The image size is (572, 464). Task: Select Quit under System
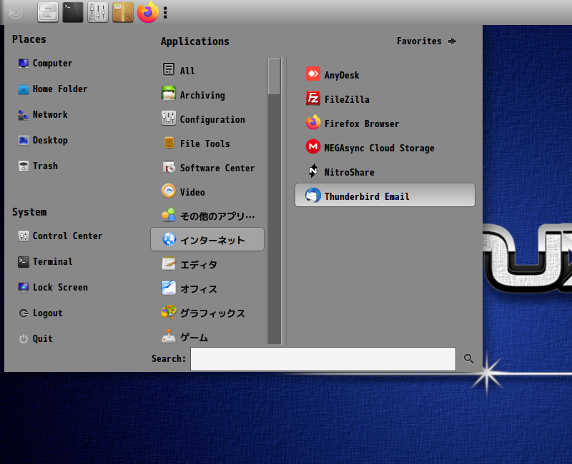click(35, 338)
